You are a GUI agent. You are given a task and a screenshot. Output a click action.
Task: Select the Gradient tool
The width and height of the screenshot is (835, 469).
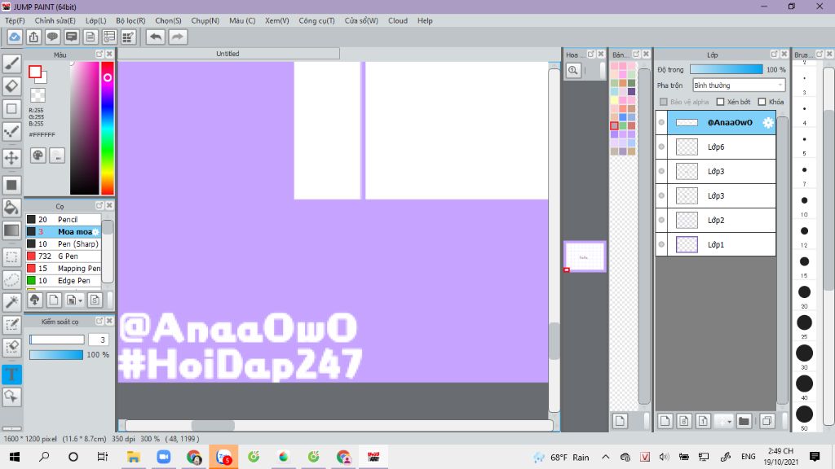coord(11,230)
